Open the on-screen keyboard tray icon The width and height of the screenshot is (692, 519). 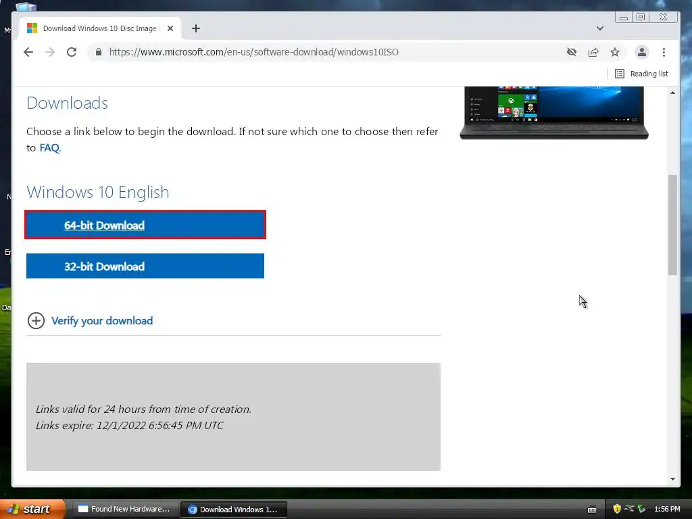[x=592, y=510]
